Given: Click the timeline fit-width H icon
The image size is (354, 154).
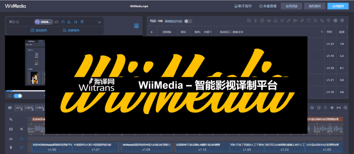Looking at the screenshot, I should point(339,108).
